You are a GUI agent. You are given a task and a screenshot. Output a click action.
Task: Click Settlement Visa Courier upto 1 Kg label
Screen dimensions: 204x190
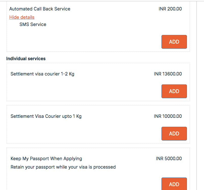[x=46, y=117]
